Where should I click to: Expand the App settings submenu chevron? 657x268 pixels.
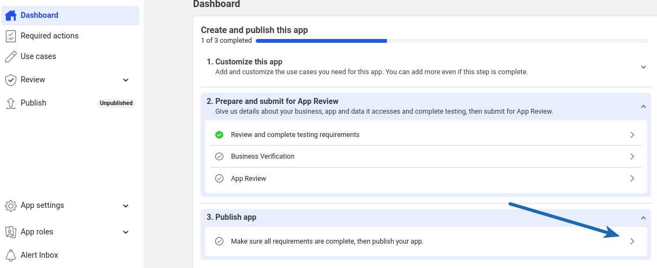[x=126, y=206]
